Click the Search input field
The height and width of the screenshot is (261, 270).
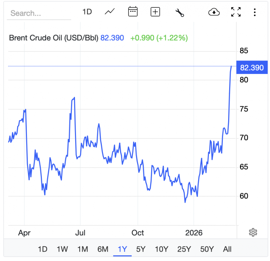click(39, 13)
